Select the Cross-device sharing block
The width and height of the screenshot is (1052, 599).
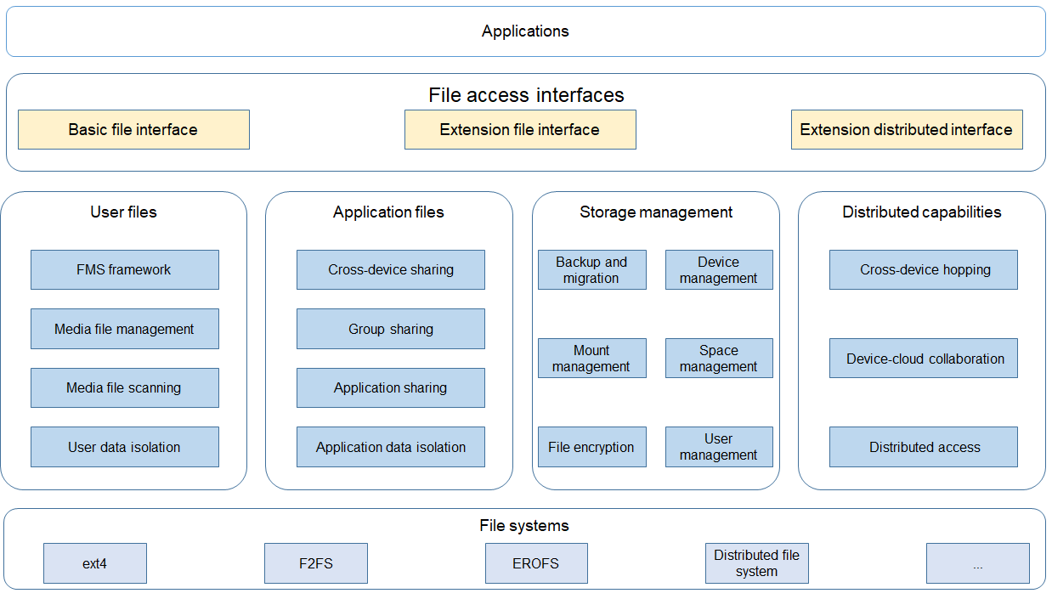[x=391, y=269]
